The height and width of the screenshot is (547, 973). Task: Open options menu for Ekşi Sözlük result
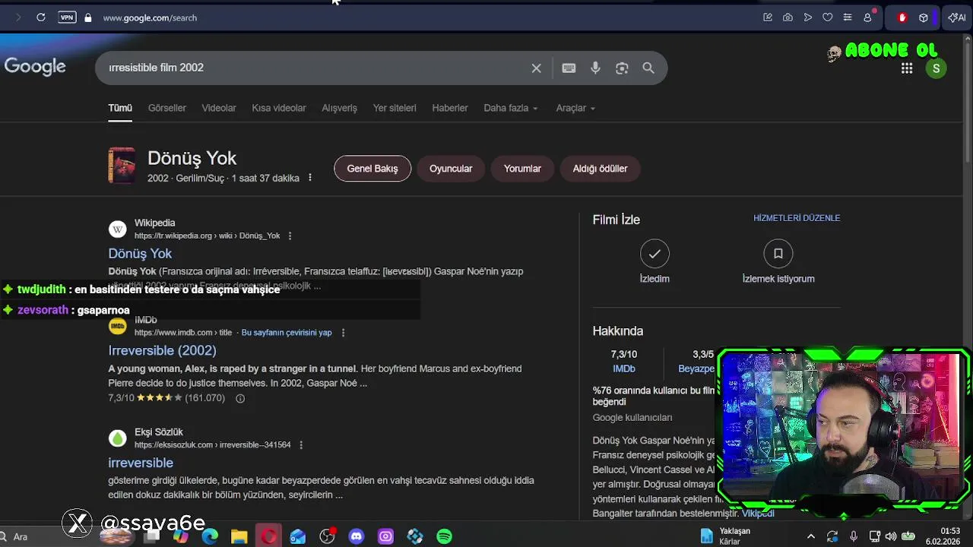(x=301, y=445)
